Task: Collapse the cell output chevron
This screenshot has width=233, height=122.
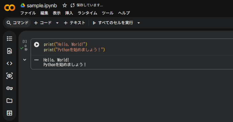Action: 25,60
